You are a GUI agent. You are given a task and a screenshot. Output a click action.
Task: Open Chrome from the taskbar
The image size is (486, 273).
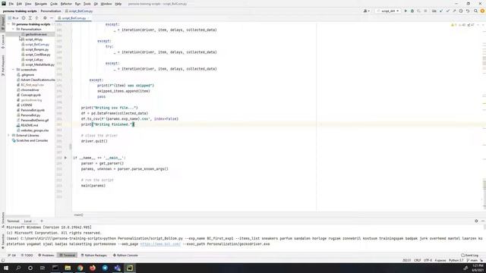pos(80,268)
